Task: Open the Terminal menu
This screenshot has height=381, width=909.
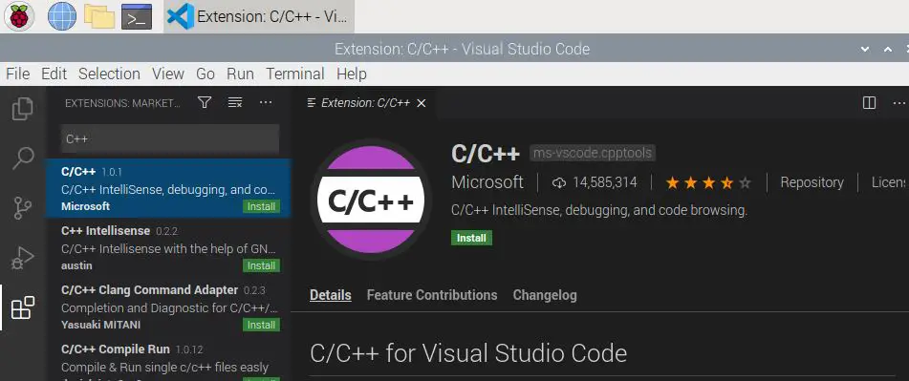Action: 295,74
